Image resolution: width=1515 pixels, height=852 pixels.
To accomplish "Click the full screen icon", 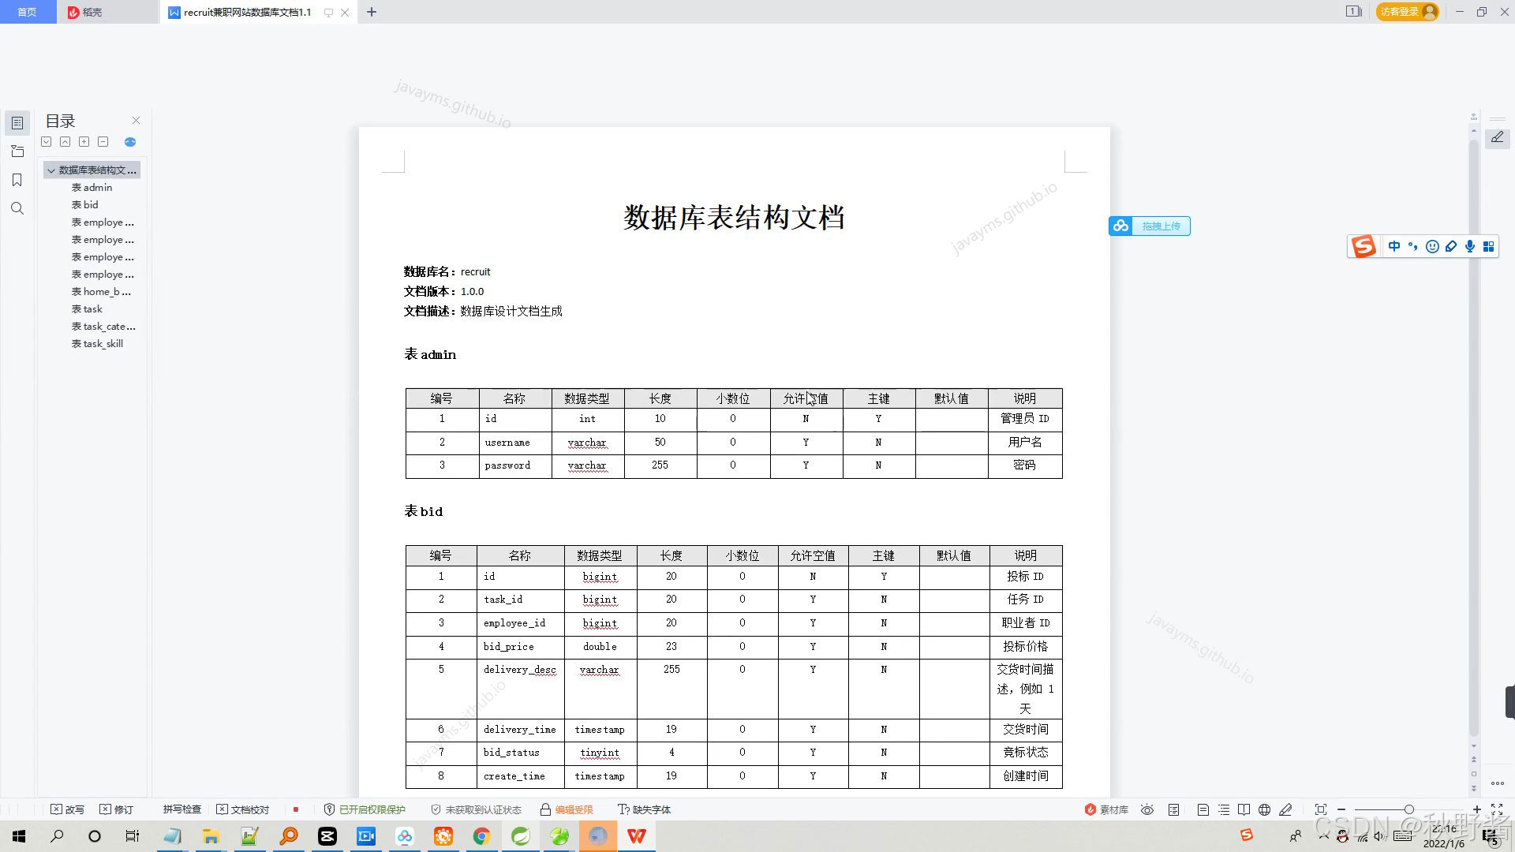I will coord(1496,809).
